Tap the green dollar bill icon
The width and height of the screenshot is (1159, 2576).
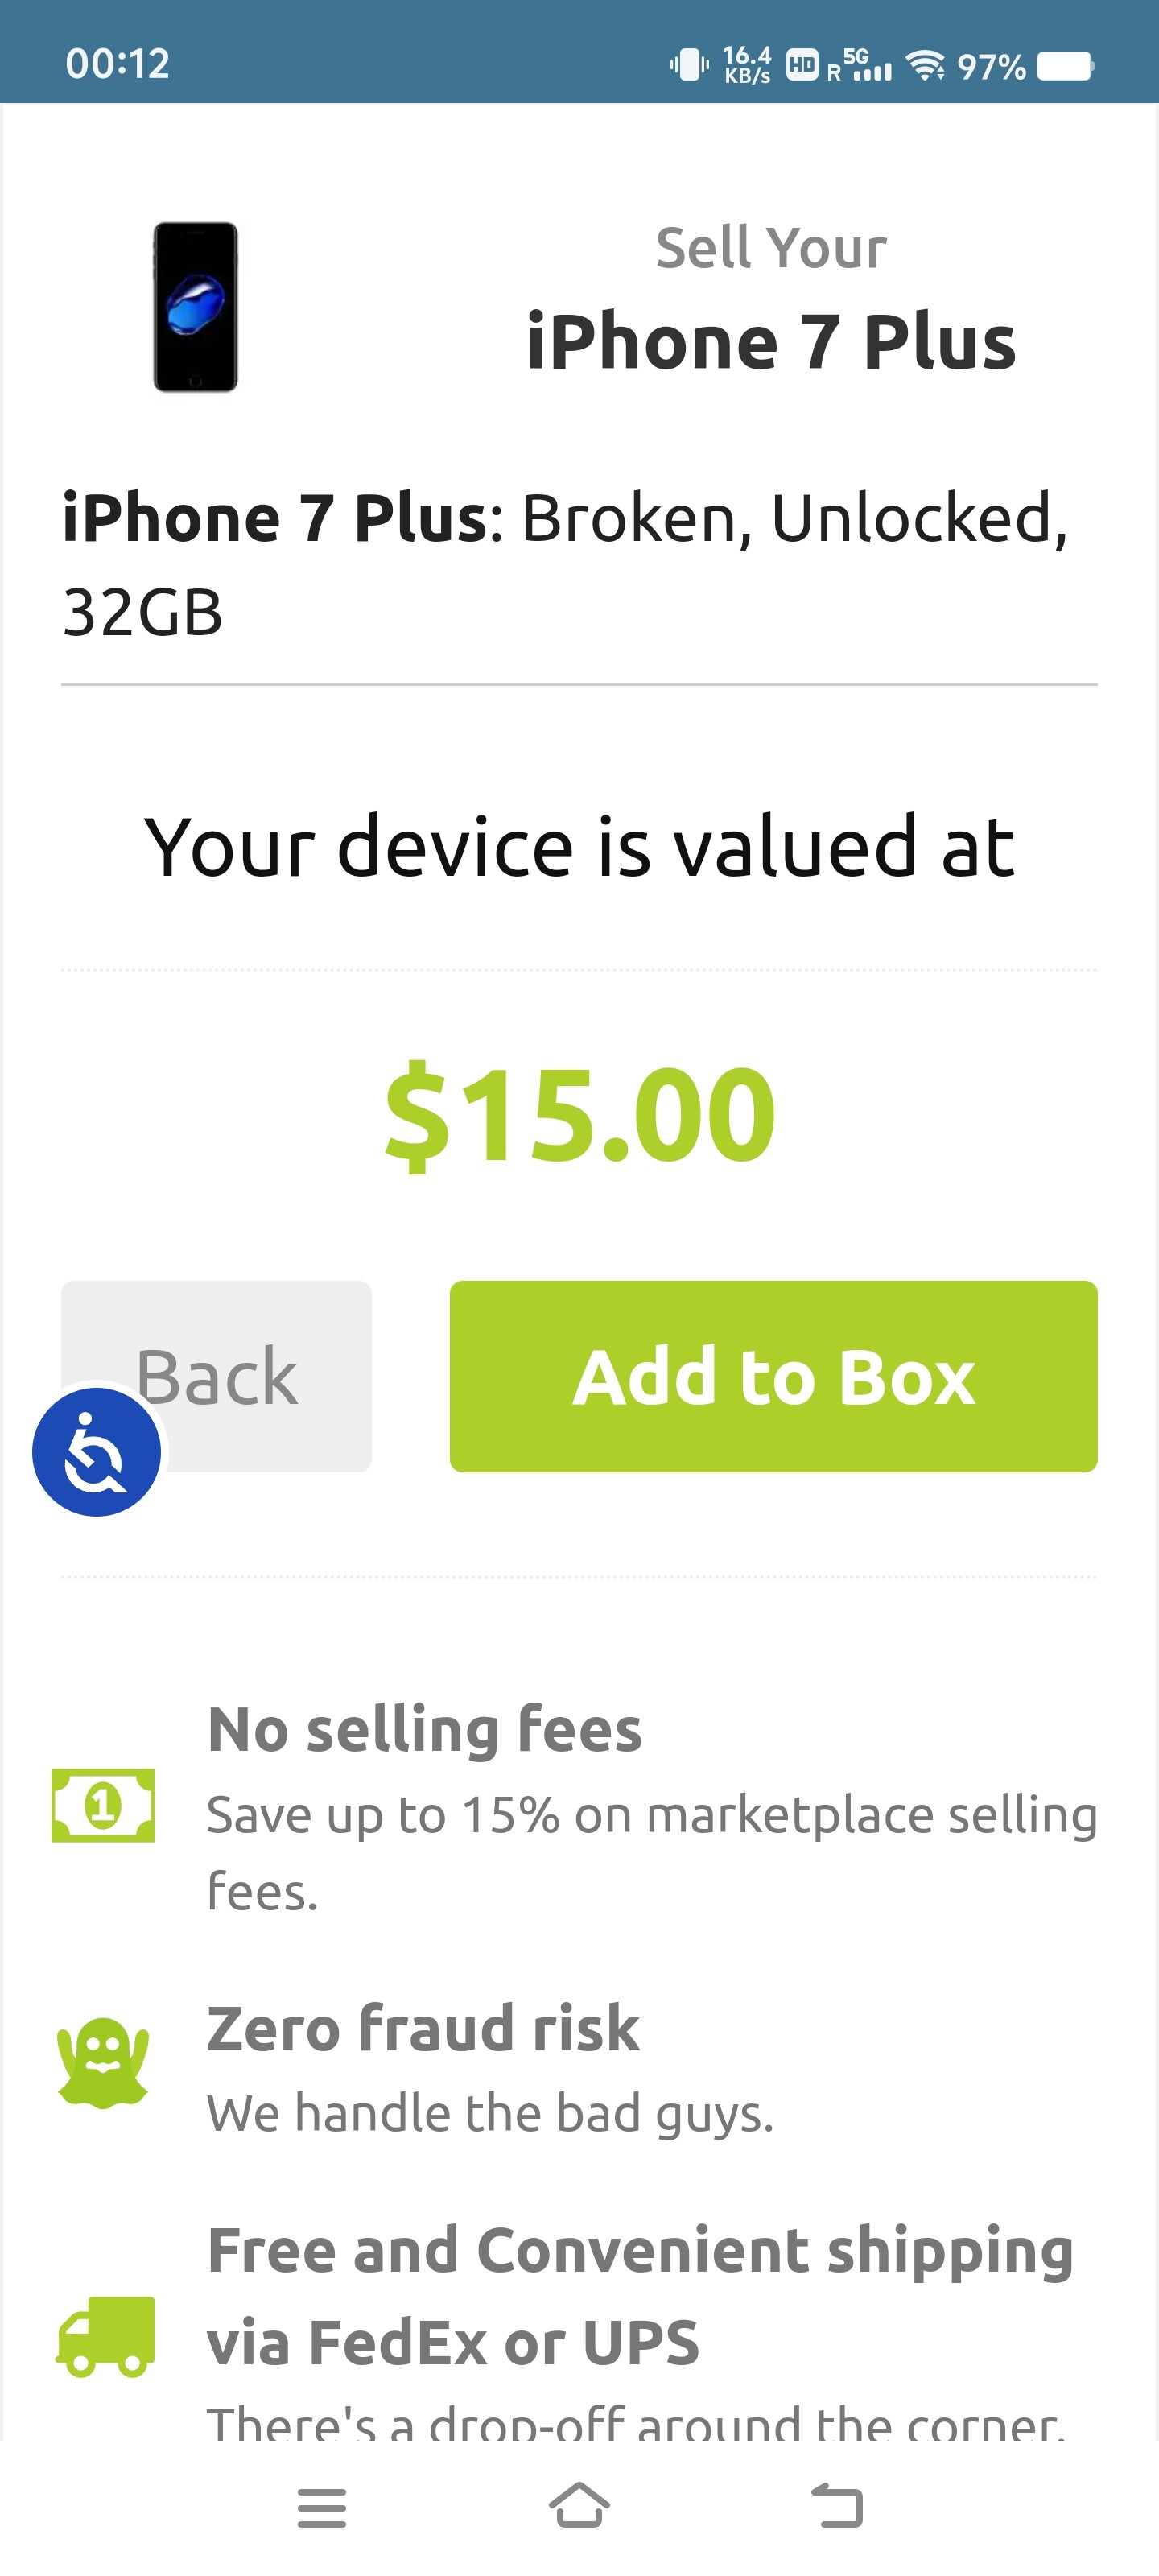pos(103,1805)
